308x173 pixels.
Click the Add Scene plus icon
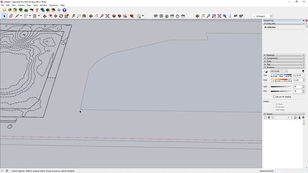click(269, 117)
